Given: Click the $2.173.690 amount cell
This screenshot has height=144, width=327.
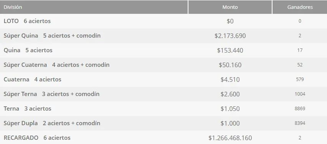Looking at the screenshot, I should coord(230,36).
